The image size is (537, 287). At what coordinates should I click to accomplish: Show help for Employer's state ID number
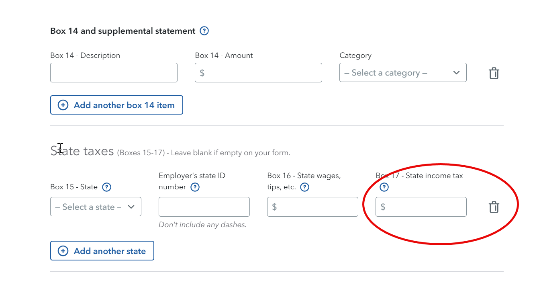(195, 187)
